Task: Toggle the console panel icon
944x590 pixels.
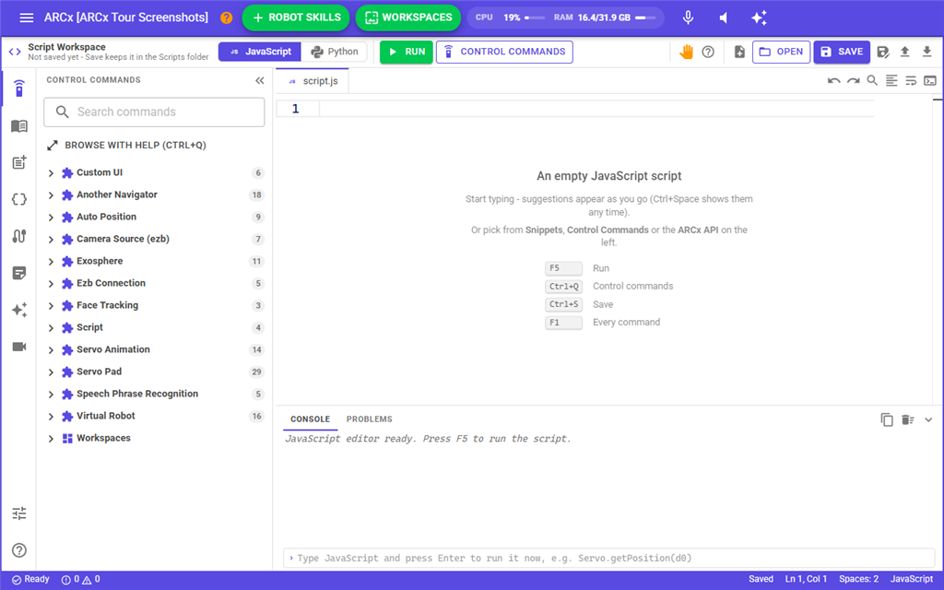Action: click(930, 81)
